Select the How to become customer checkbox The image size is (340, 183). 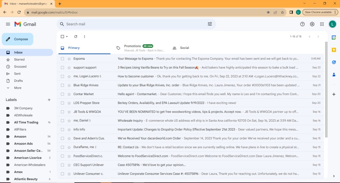[x=62, y=76]
